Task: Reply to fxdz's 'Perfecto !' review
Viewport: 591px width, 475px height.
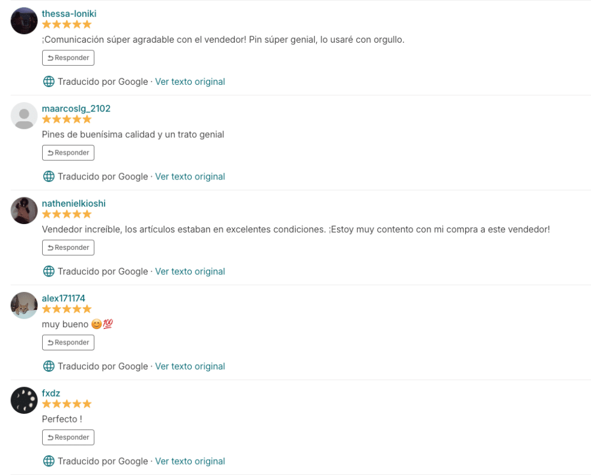Action: 68,437
